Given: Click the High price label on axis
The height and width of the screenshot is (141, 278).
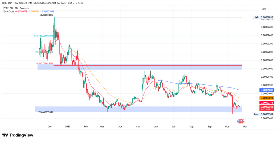Looking at the screenshot, I should (x=256, y=17).
